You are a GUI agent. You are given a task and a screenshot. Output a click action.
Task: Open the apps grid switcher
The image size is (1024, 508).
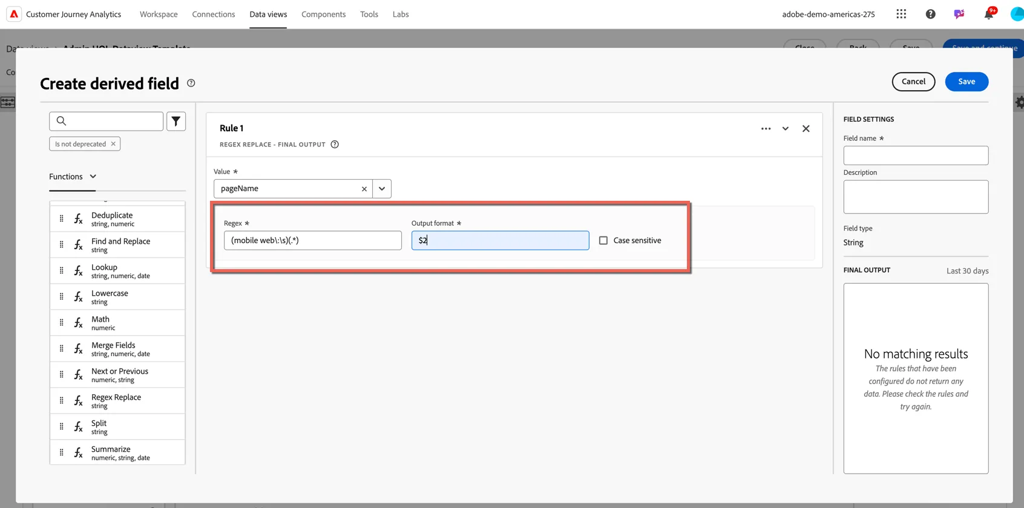click(901, 14)
